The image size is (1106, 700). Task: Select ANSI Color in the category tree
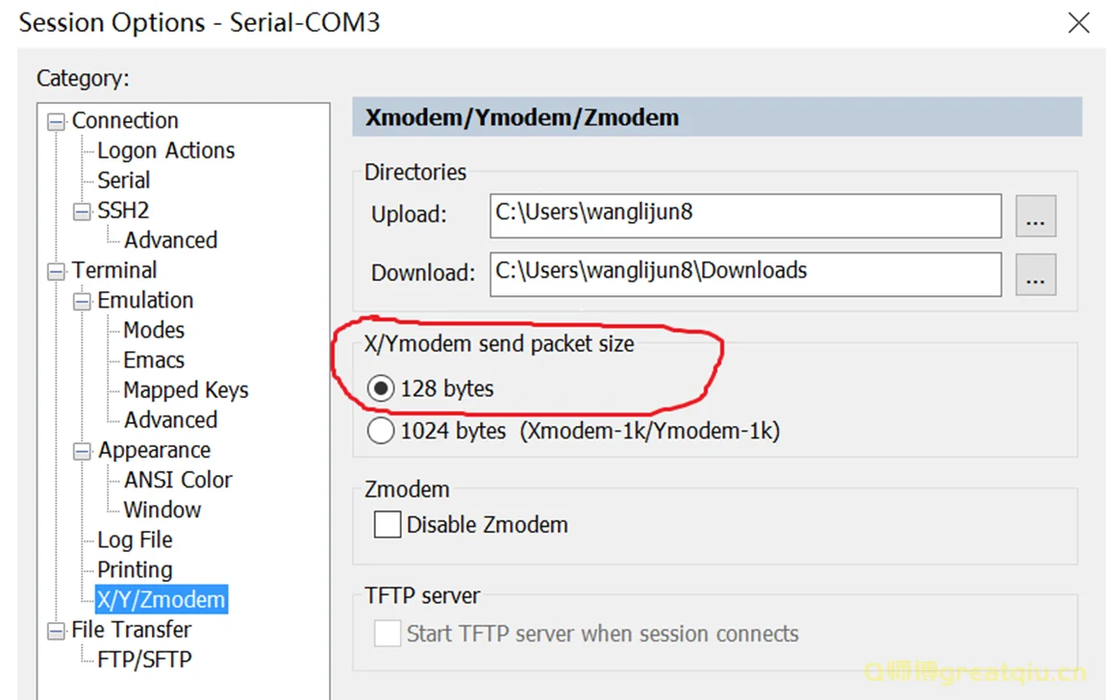tap(178, 480)
